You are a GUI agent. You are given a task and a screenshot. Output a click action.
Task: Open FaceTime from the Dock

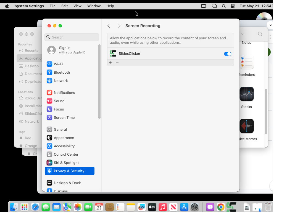(88, 207)
